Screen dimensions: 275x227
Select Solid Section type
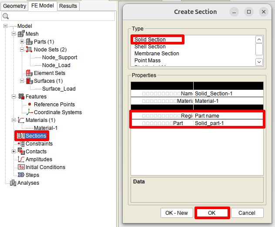coord(150,40)
